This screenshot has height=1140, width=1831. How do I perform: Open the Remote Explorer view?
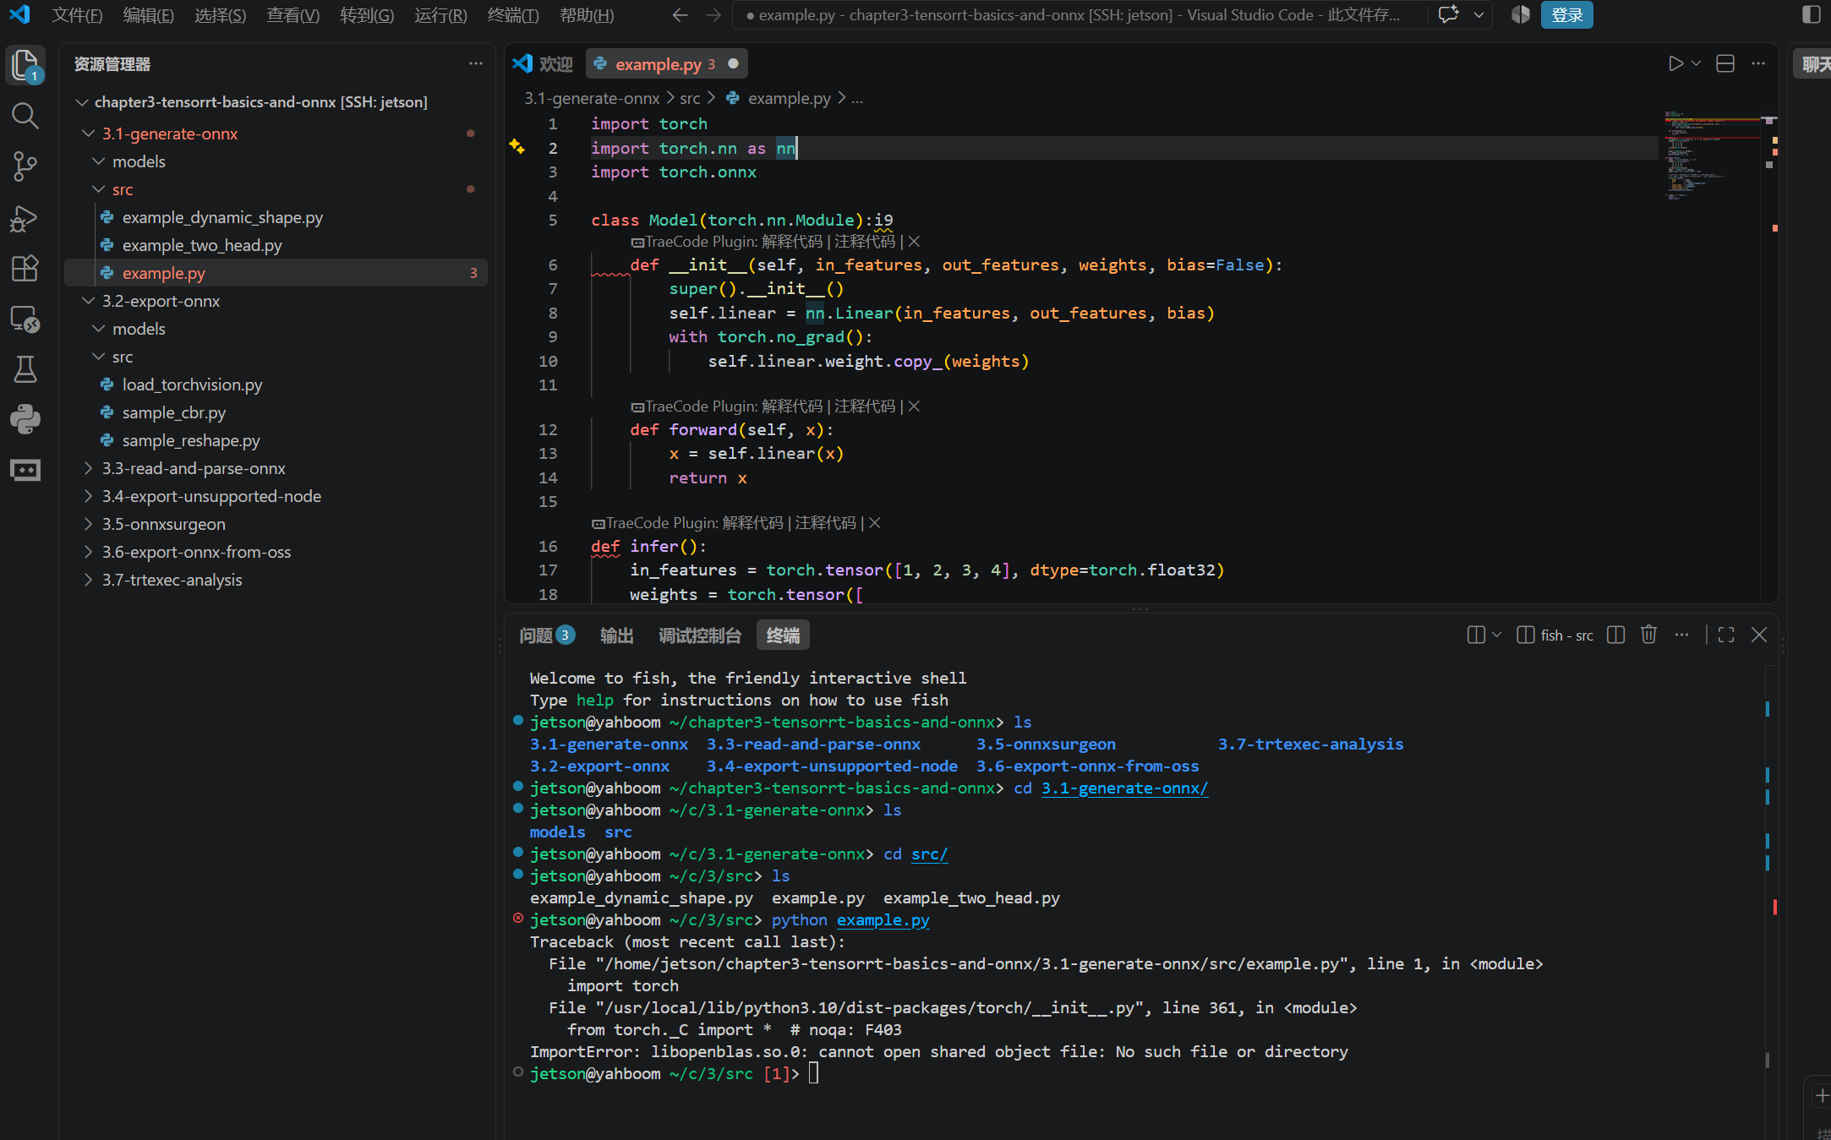[25, 319]
